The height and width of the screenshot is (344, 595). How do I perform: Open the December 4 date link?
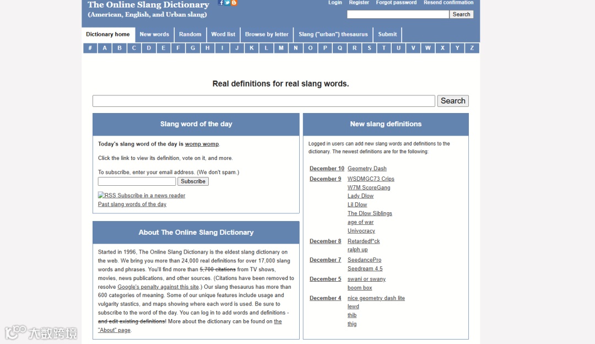click(x=325, y=298)
